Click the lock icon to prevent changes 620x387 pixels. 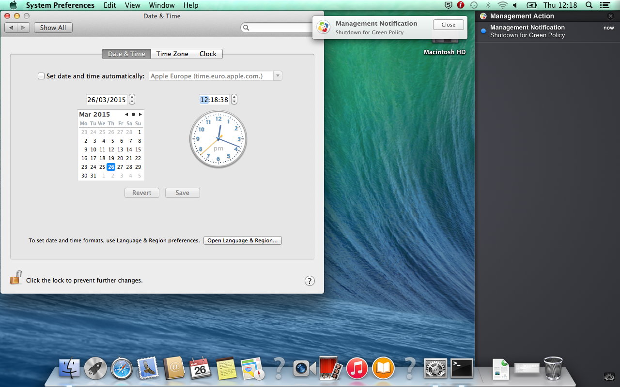[x=16, y=278]
